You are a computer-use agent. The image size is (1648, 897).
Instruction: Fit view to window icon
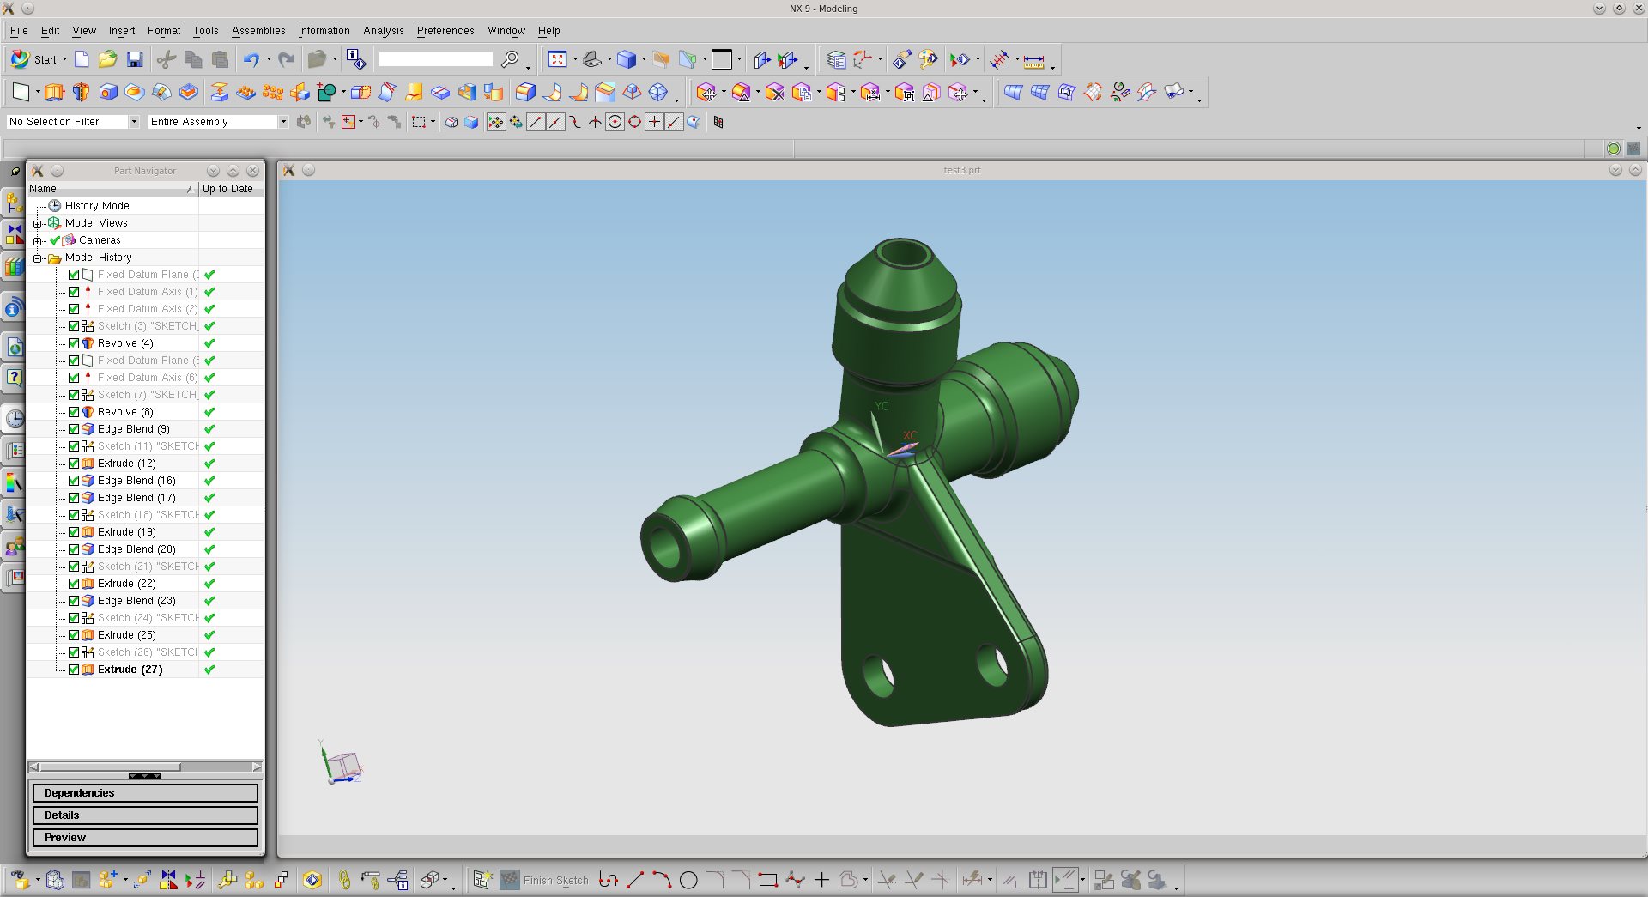(x=557, y=59)
